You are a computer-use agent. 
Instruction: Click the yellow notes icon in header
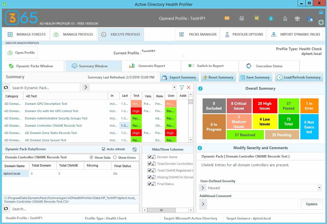tap(256, 18)
